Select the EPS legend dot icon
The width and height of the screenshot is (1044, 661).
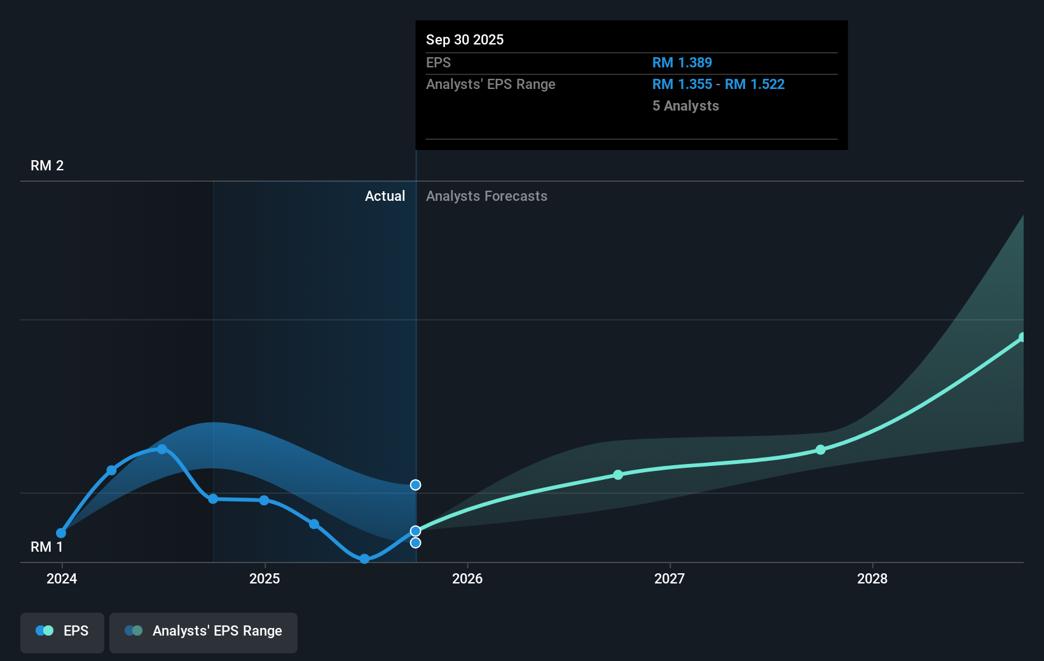pyautogui.click(x=43, y=630)
